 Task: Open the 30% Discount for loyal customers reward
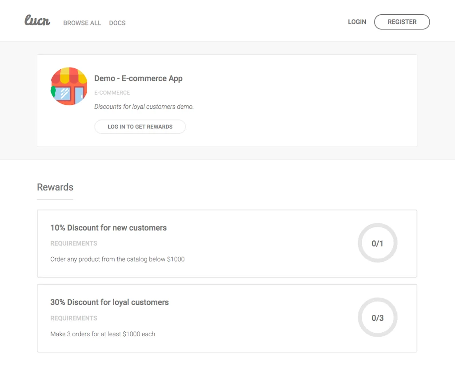(109, 302)
